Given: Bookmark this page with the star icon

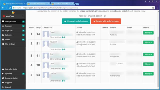Looking at the screenshot, I should pyautogui.click(x=153, y=8).
